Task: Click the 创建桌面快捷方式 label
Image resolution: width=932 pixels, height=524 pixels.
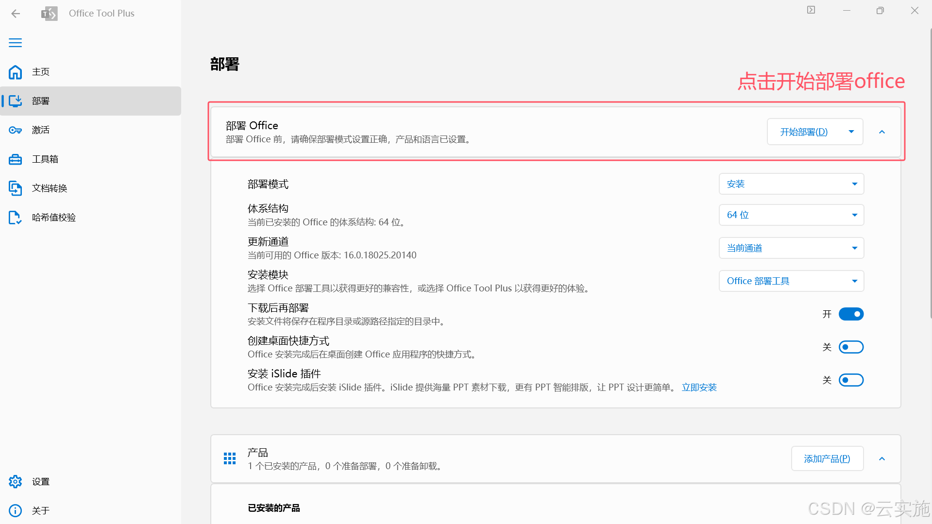Action: (288, 341)
